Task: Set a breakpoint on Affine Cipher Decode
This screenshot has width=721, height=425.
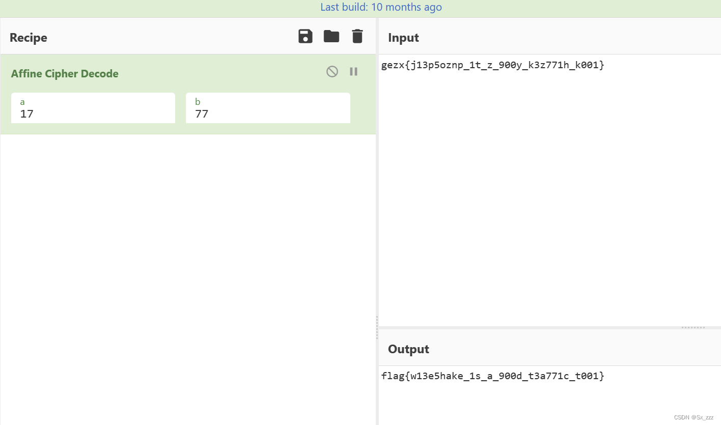Action: 353,71
